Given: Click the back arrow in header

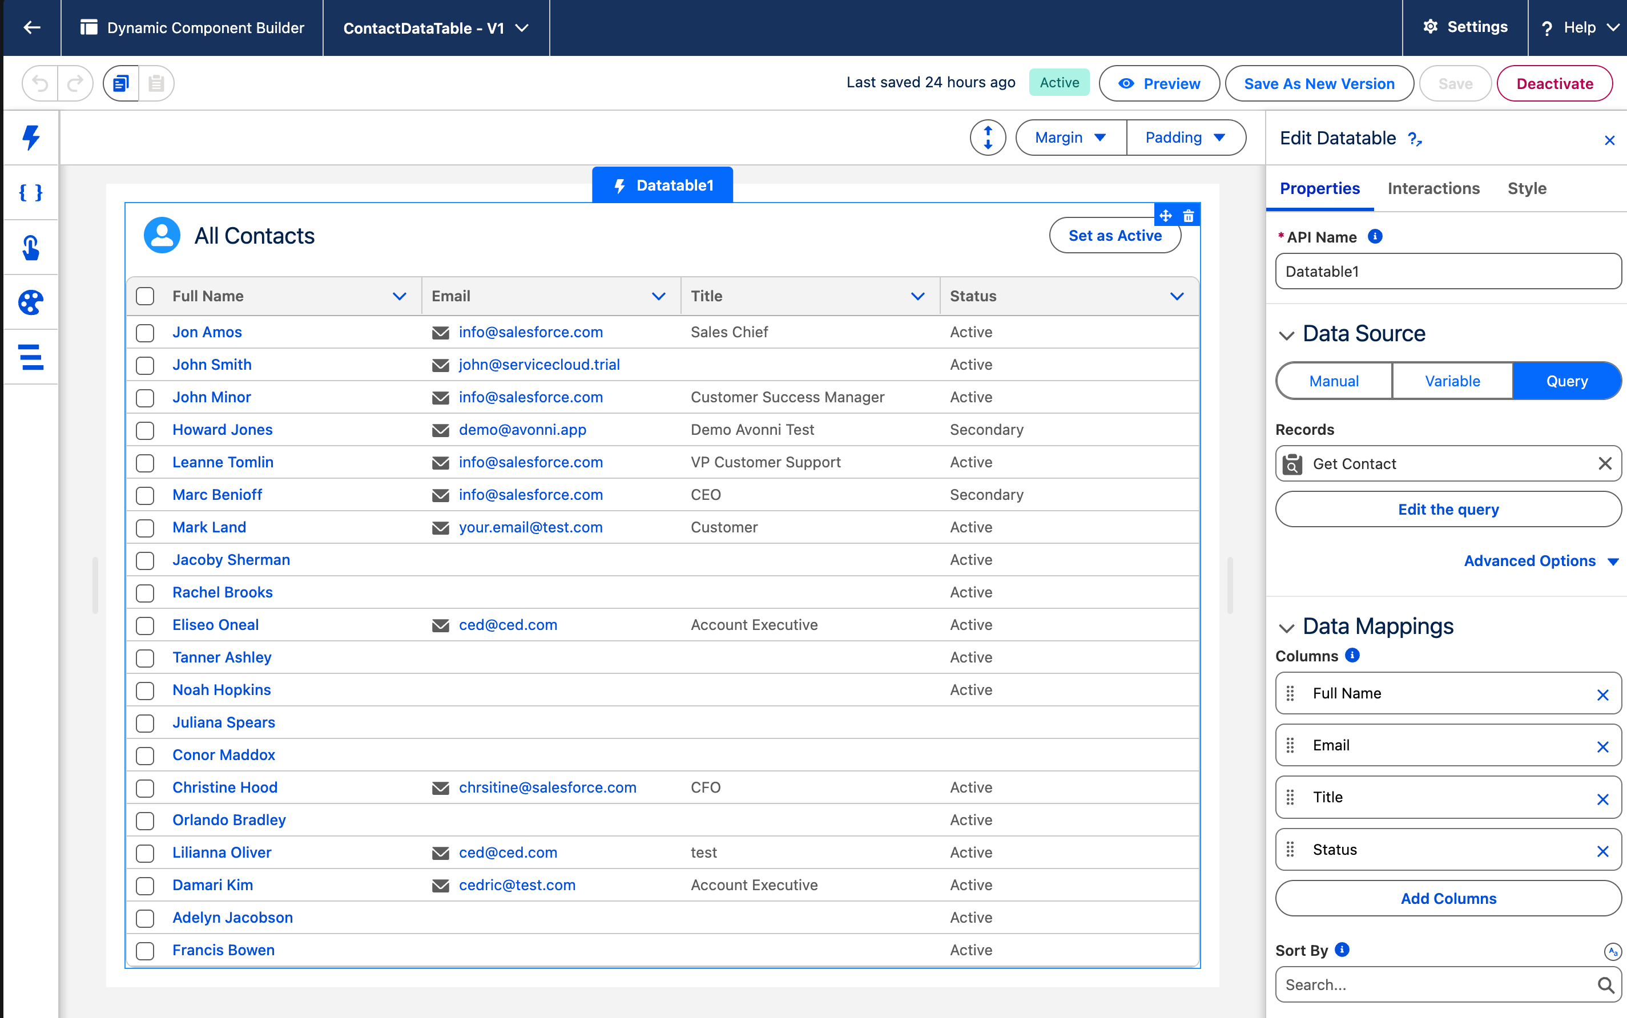Looking at the screenshot, I should tap(31, 27).
